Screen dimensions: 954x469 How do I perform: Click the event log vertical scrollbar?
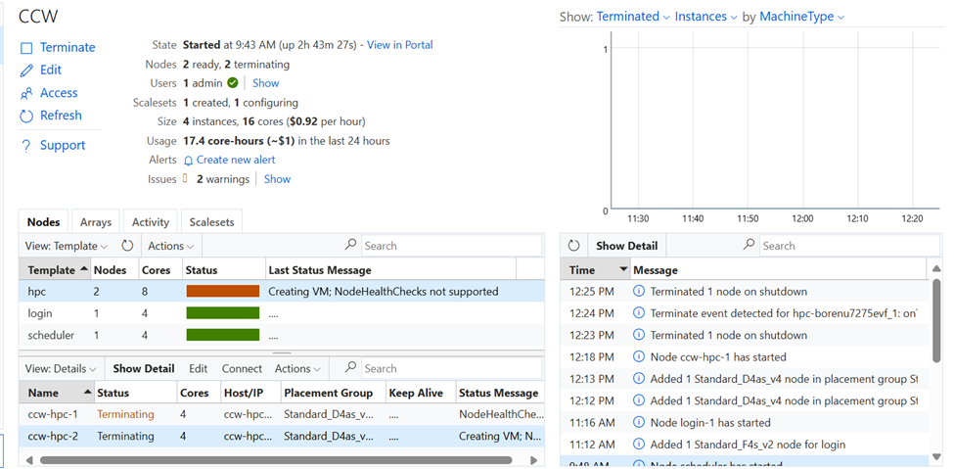[x=935, y=321]
